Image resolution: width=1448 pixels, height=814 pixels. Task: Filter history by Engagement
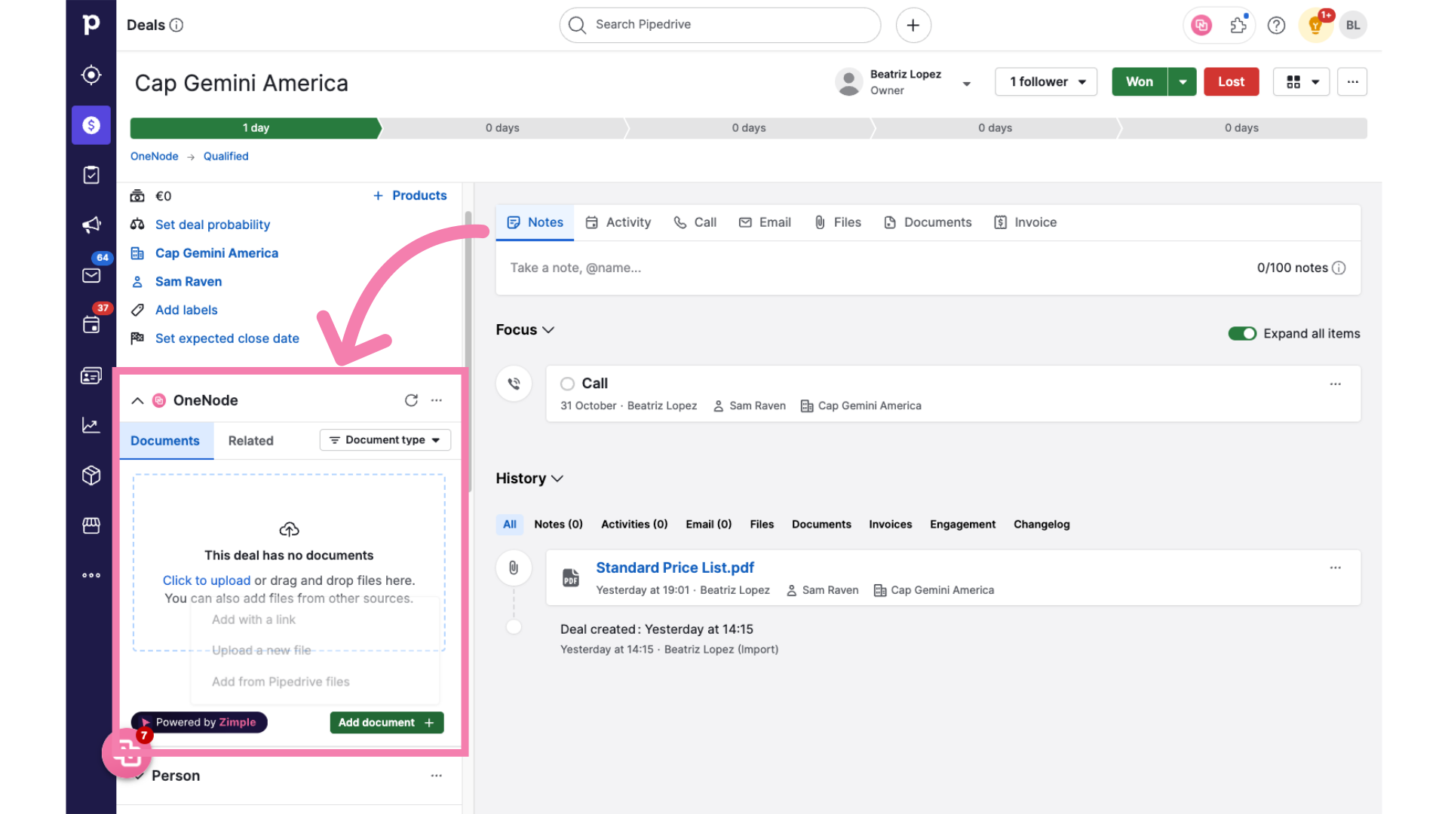coord(962,525)
